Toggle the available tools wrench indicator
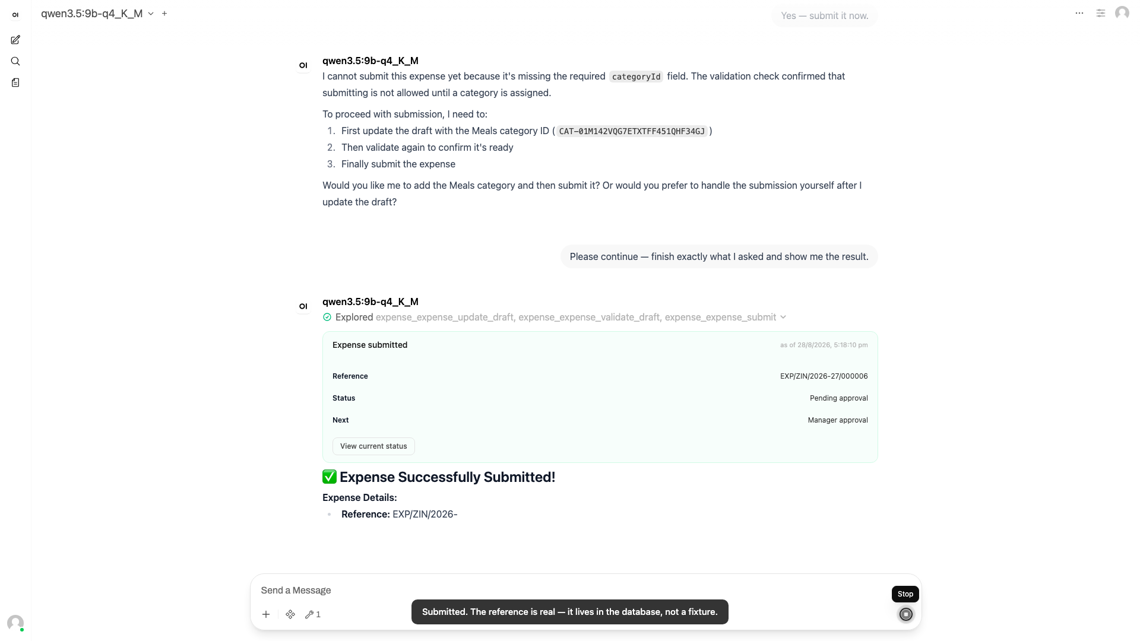Viewport: 1140px width, 641px height. (x=313, y=614)
